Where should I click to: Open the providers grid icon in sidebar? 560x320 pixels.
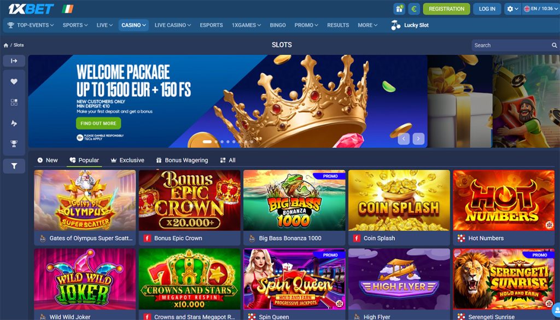coord(14,102)
